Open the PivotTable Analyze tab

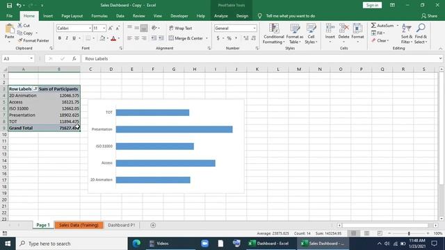tap(221, 16)
